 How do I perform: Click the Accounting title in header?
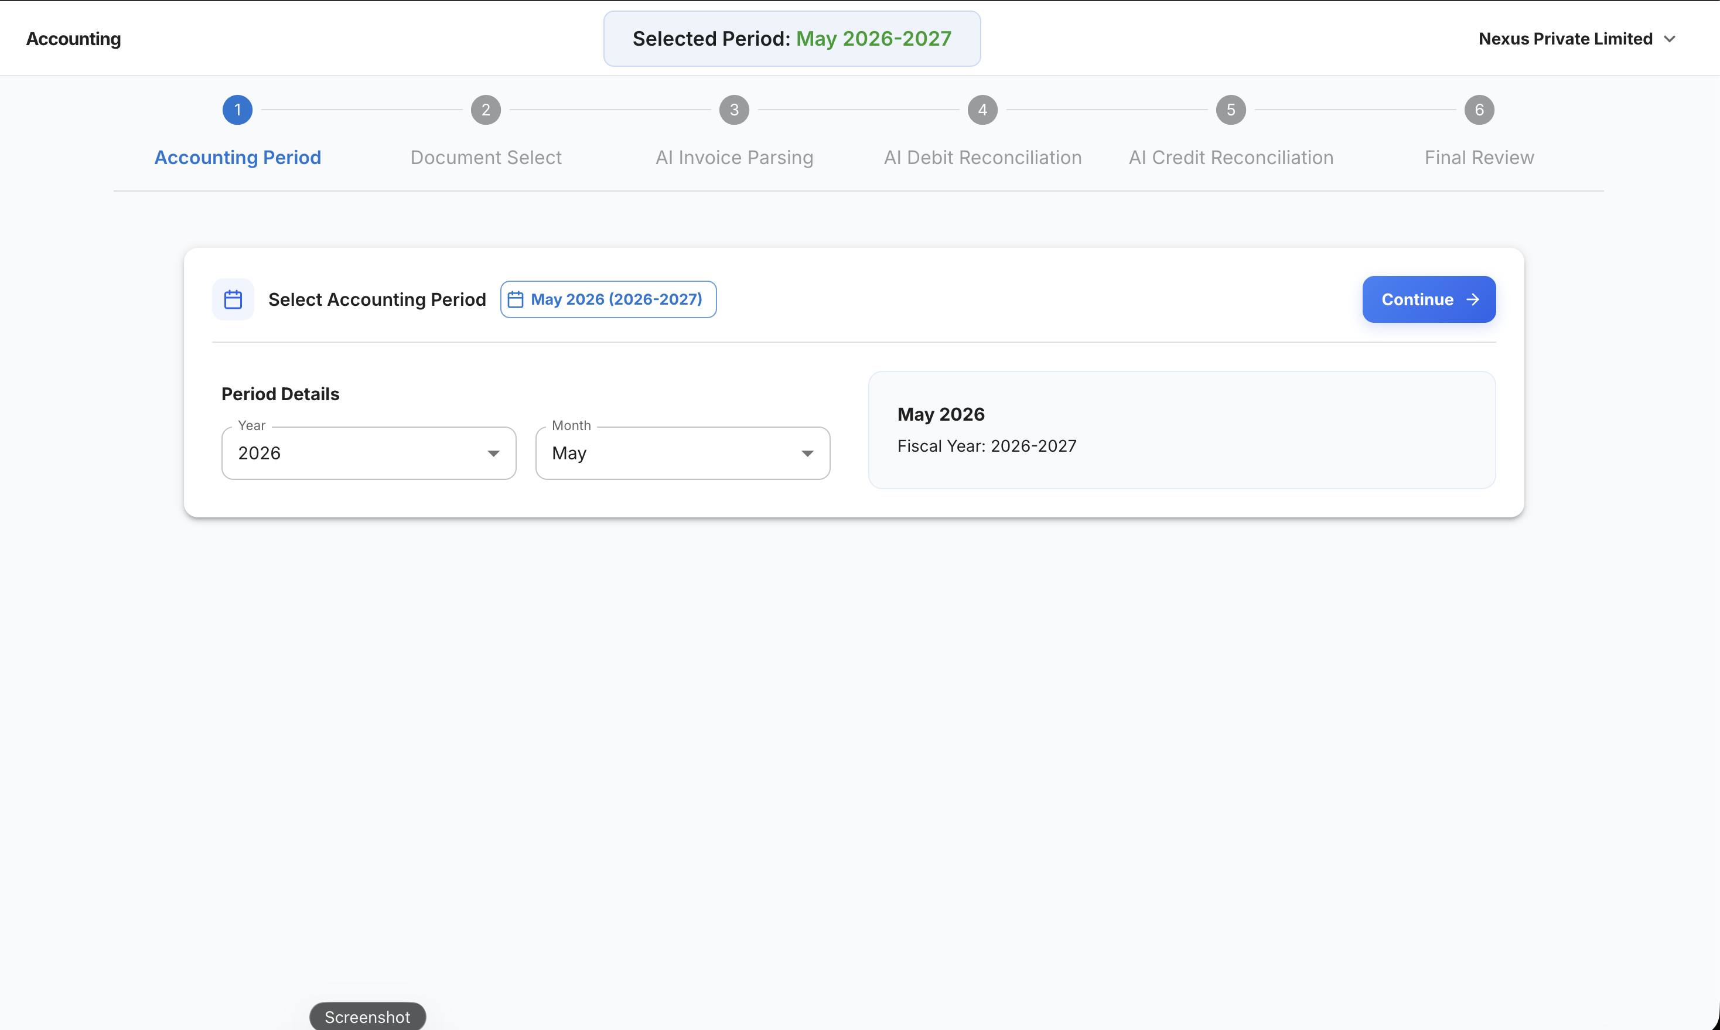pos(74,39)
